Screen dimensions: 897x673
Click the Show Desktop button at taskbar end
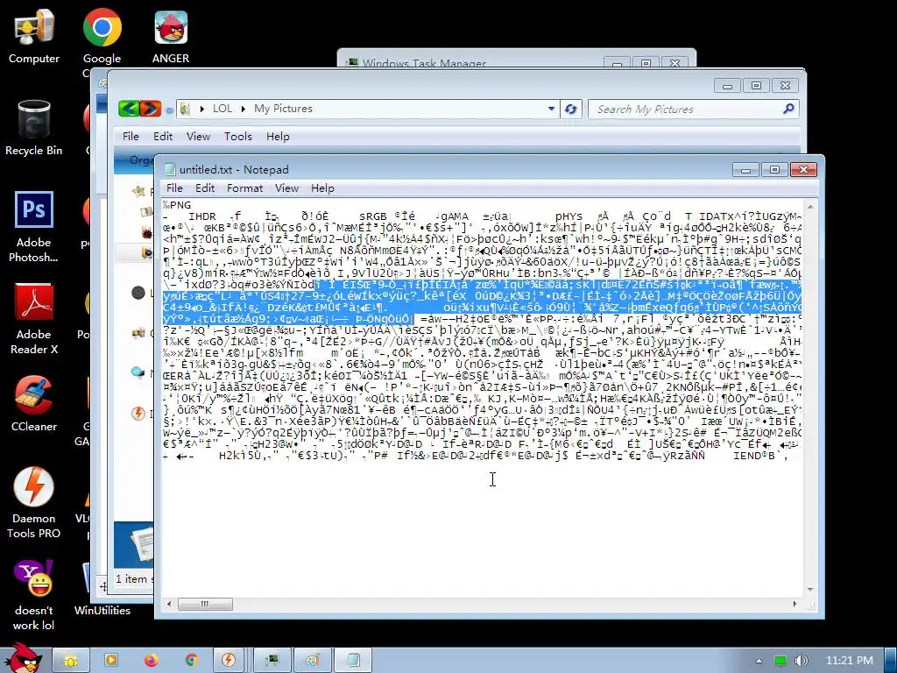pyautogui.click(x=891, y=661)
